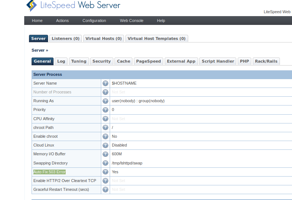Click the Number of Processes label
Image resolution: width=292 pixels, height=200 pixels.
tap(52, 92)
